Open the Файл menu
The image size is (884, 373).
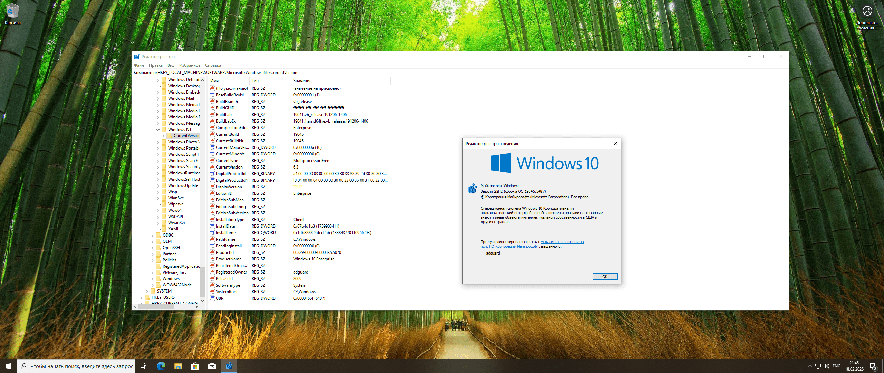click(x=139, y=65)
